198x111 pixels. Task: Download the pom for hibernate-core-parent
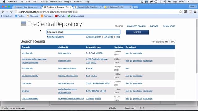127,68
